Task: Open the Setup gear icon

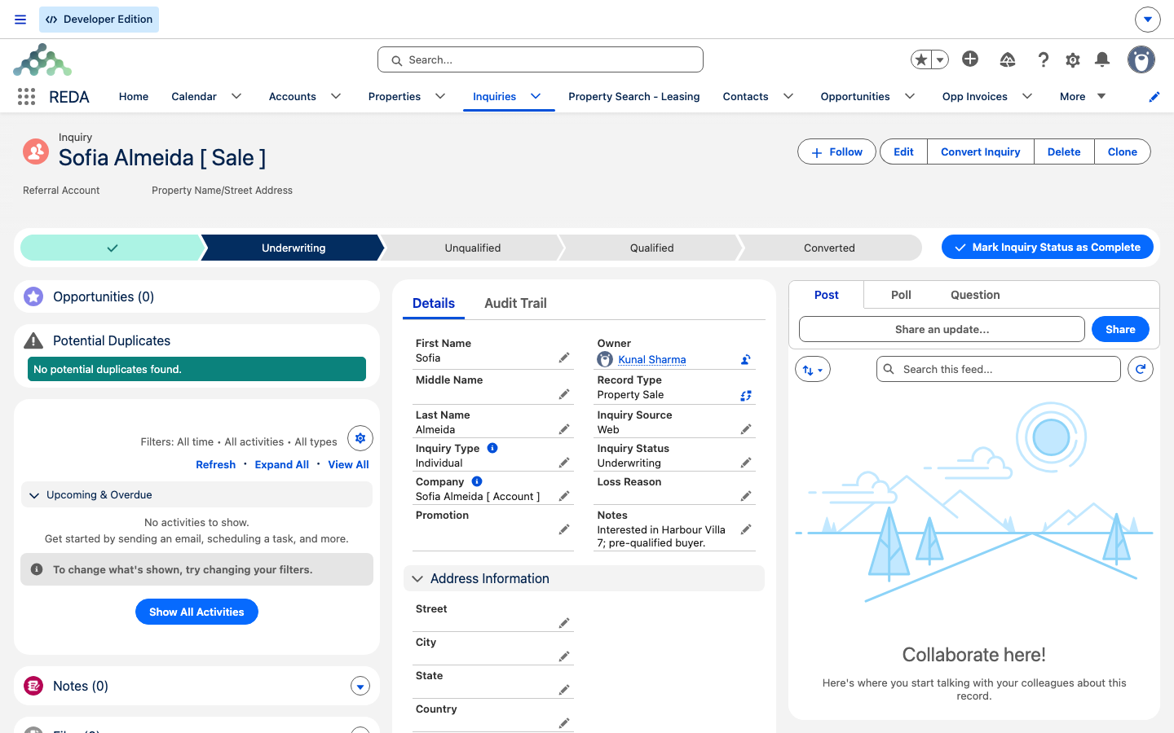Action: tap(1073, 59)
